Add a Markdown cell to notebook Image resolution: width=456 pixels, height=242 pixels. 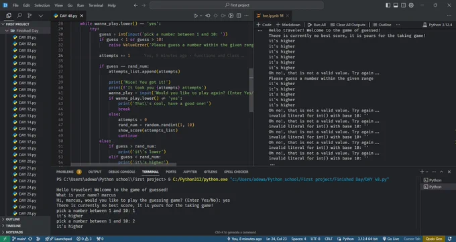[x=288, y=25]
